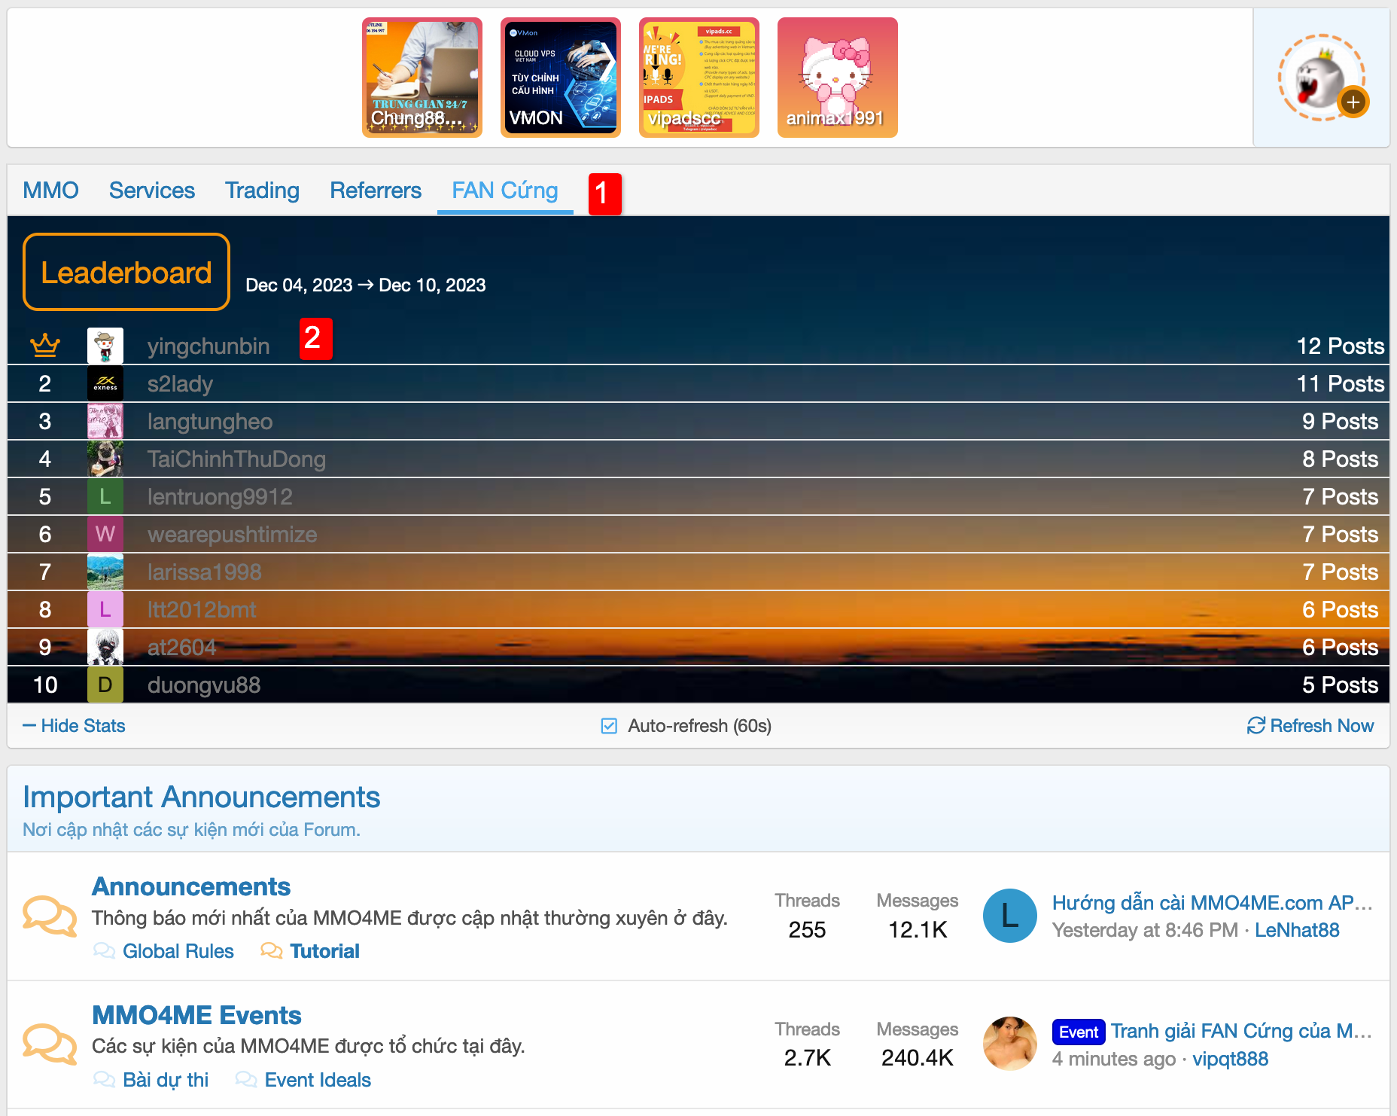
Task: Open the Announcements forum
Action: [191, 886]
